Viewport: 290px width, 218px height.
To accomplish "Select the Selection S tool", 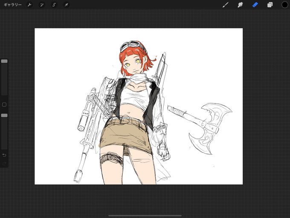I will click(x=54, y=5).
